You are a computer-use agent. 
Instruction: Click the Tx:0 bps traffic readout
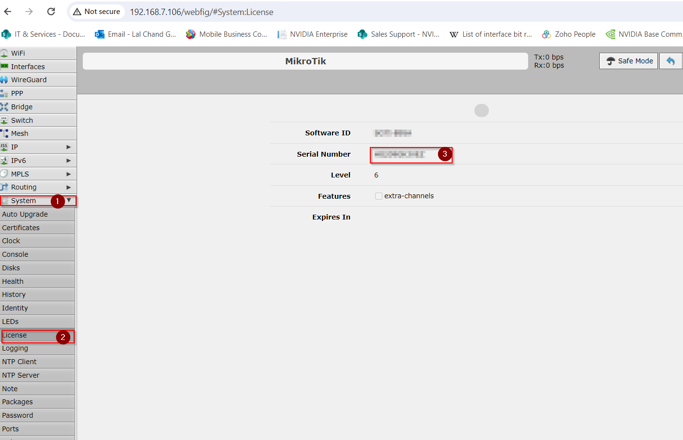click(549, 57)
